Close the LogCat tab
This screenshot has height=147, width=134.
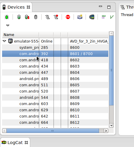26,143
